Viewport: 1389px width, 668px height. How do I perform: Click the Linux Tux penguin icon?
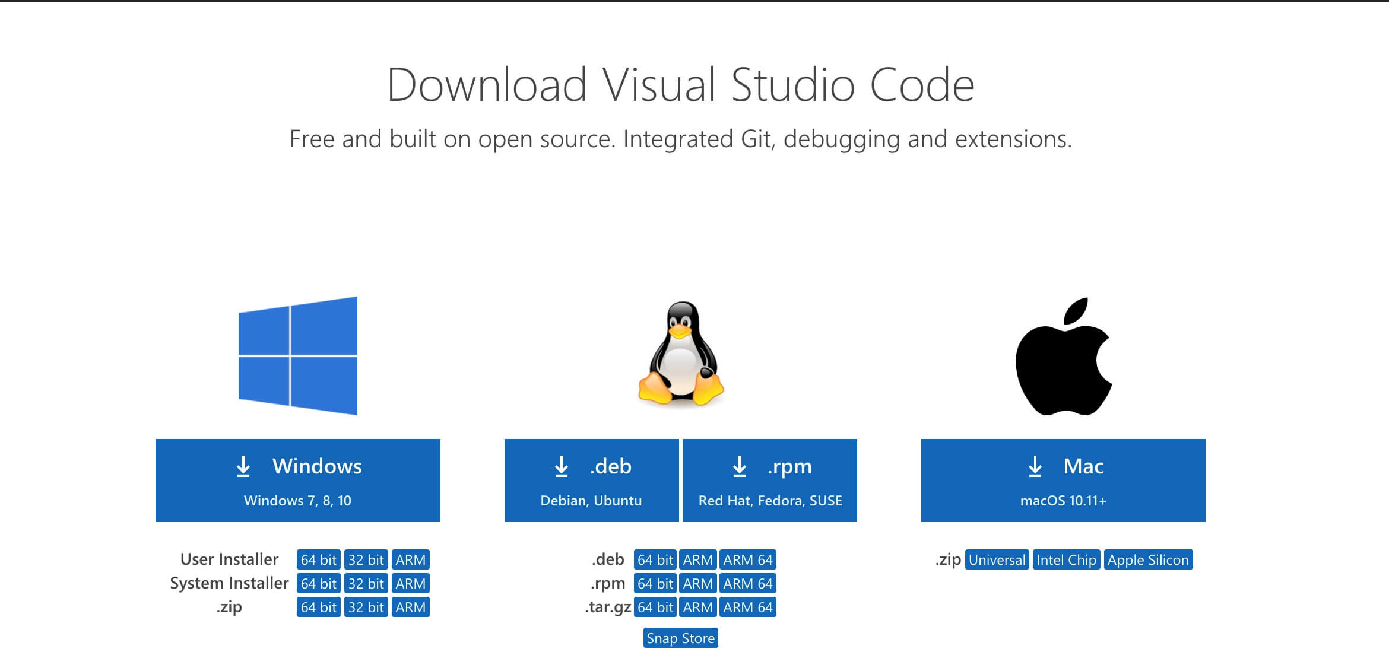click(681, 354)
